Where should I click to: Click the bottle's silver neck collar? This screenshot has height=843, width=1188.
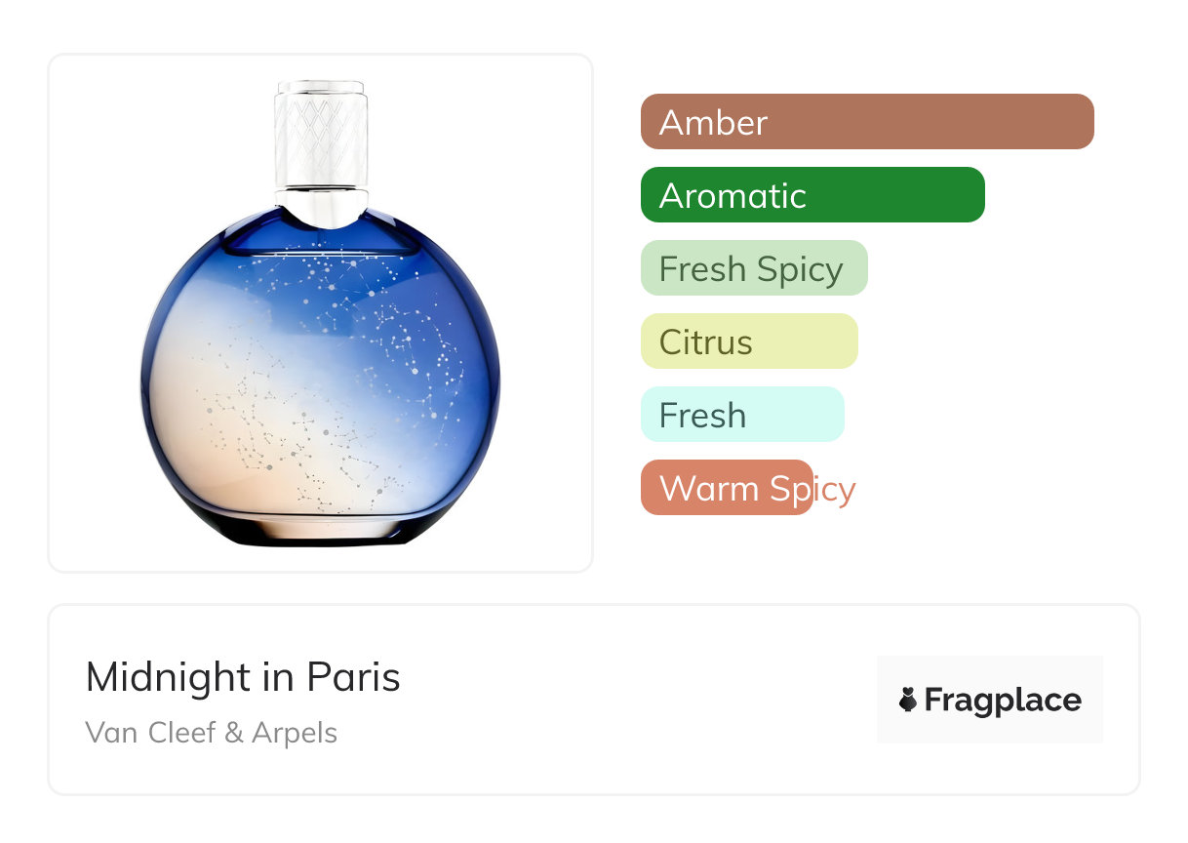pos(321,203)
